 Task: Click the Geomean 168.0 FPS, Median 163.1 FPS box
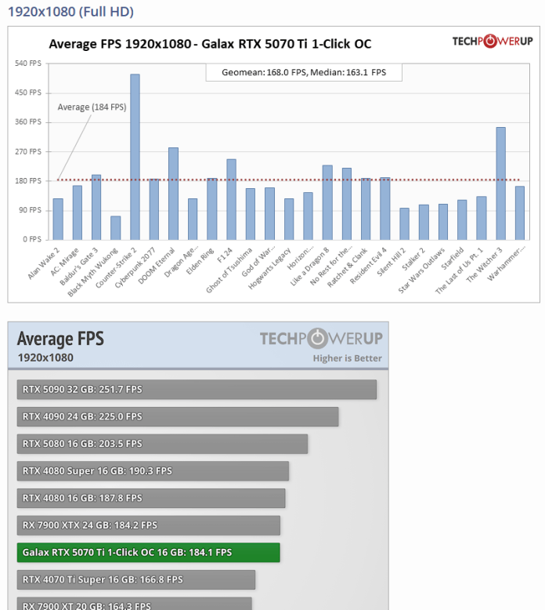pyautogui.click(x=304, y=72)
